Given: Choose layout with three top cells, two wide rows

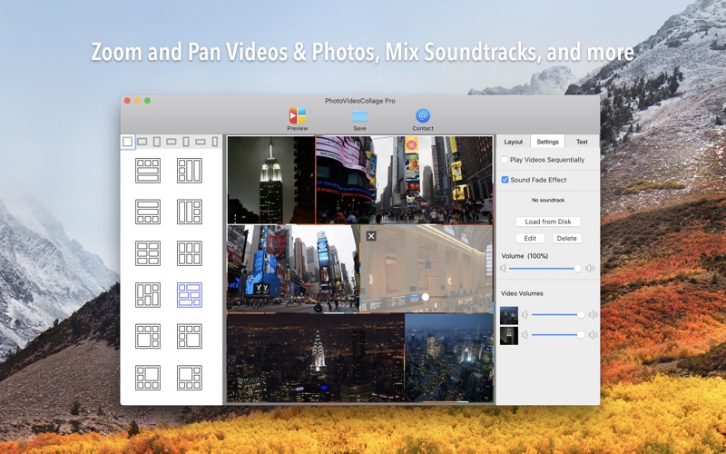Looking at the screenshot, I should tap(148, 171).
